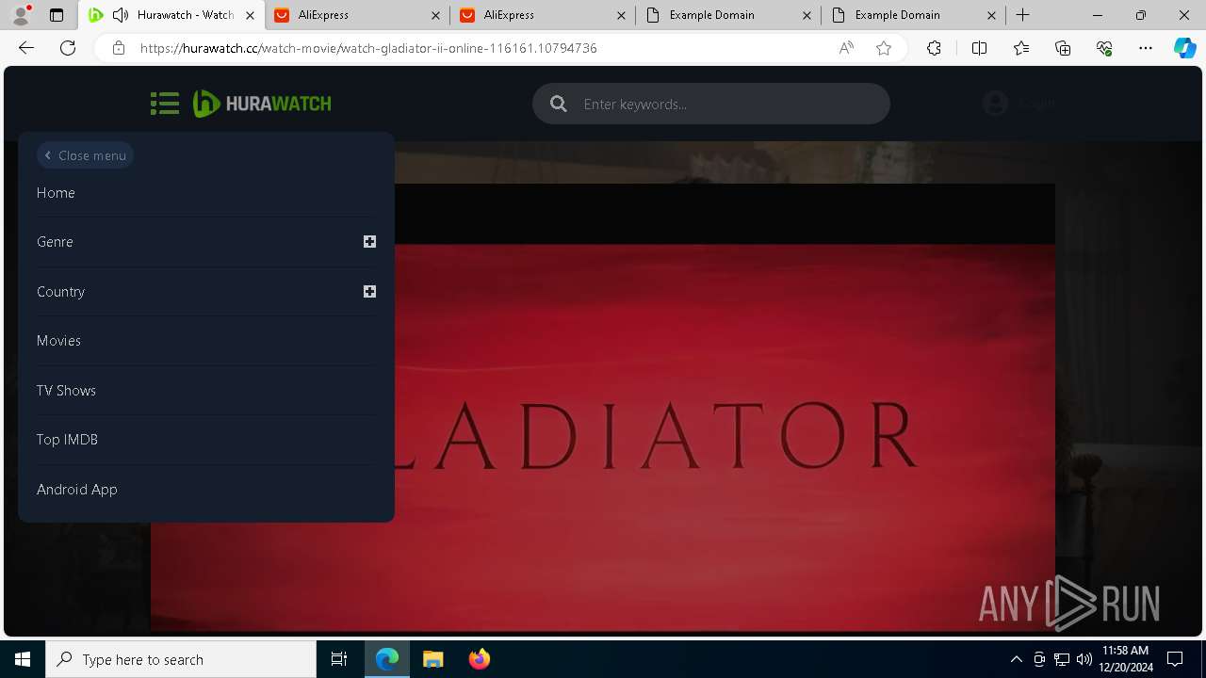The image size is (1206, 678).
Task: Open TV Shows from the side menu
Action: click(66, 391)
